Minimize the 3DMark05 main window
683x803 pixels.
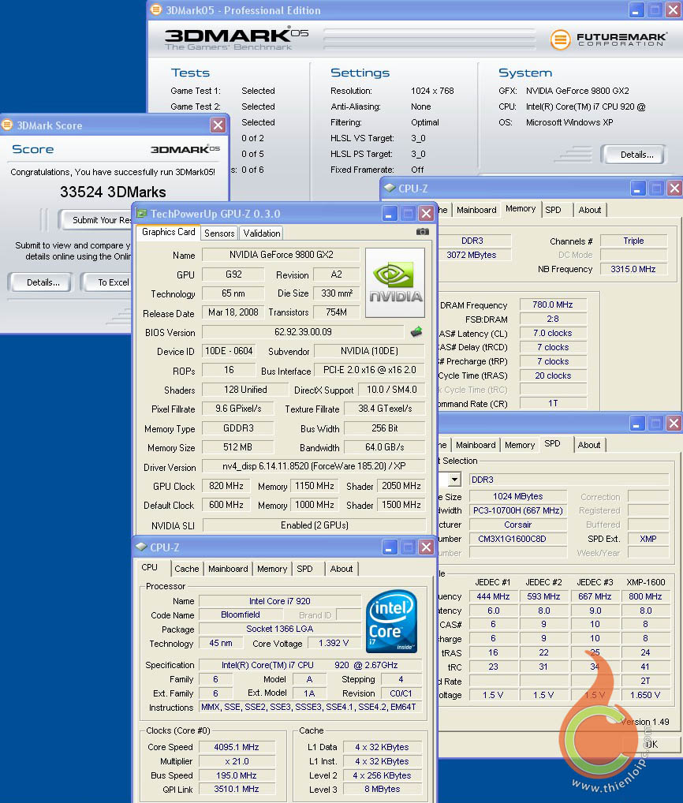click(636, 9)
